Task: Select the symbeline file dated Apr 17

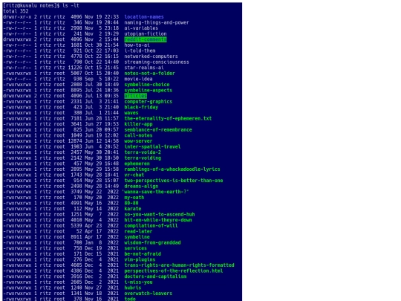Action: (x=137, y=237)
